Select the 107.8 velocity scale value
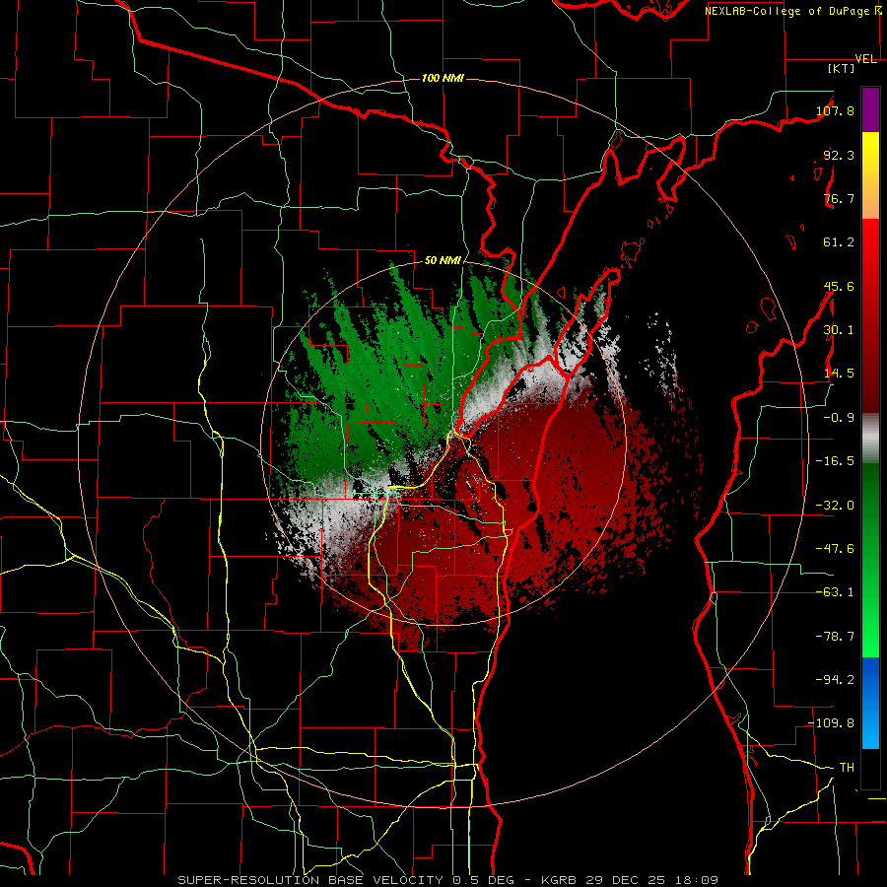Screen dimensions: 887x887 point(835,110)
